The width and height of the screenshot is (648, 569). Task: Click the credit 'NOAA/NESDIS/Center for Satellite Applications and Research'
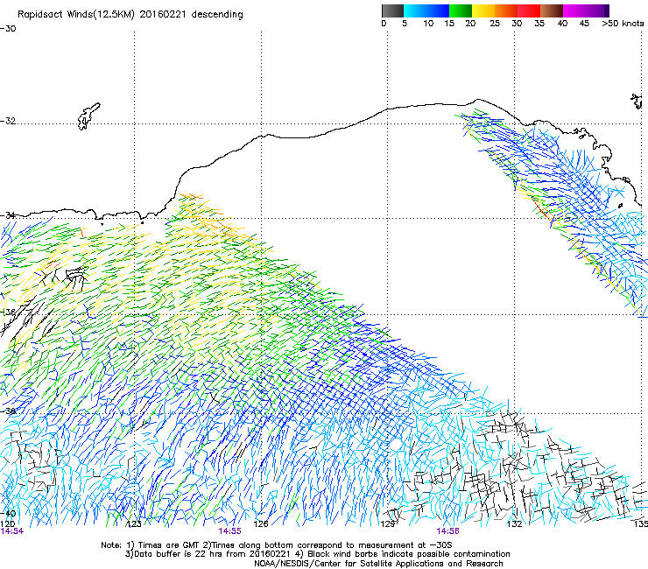[x=378, y=564]
